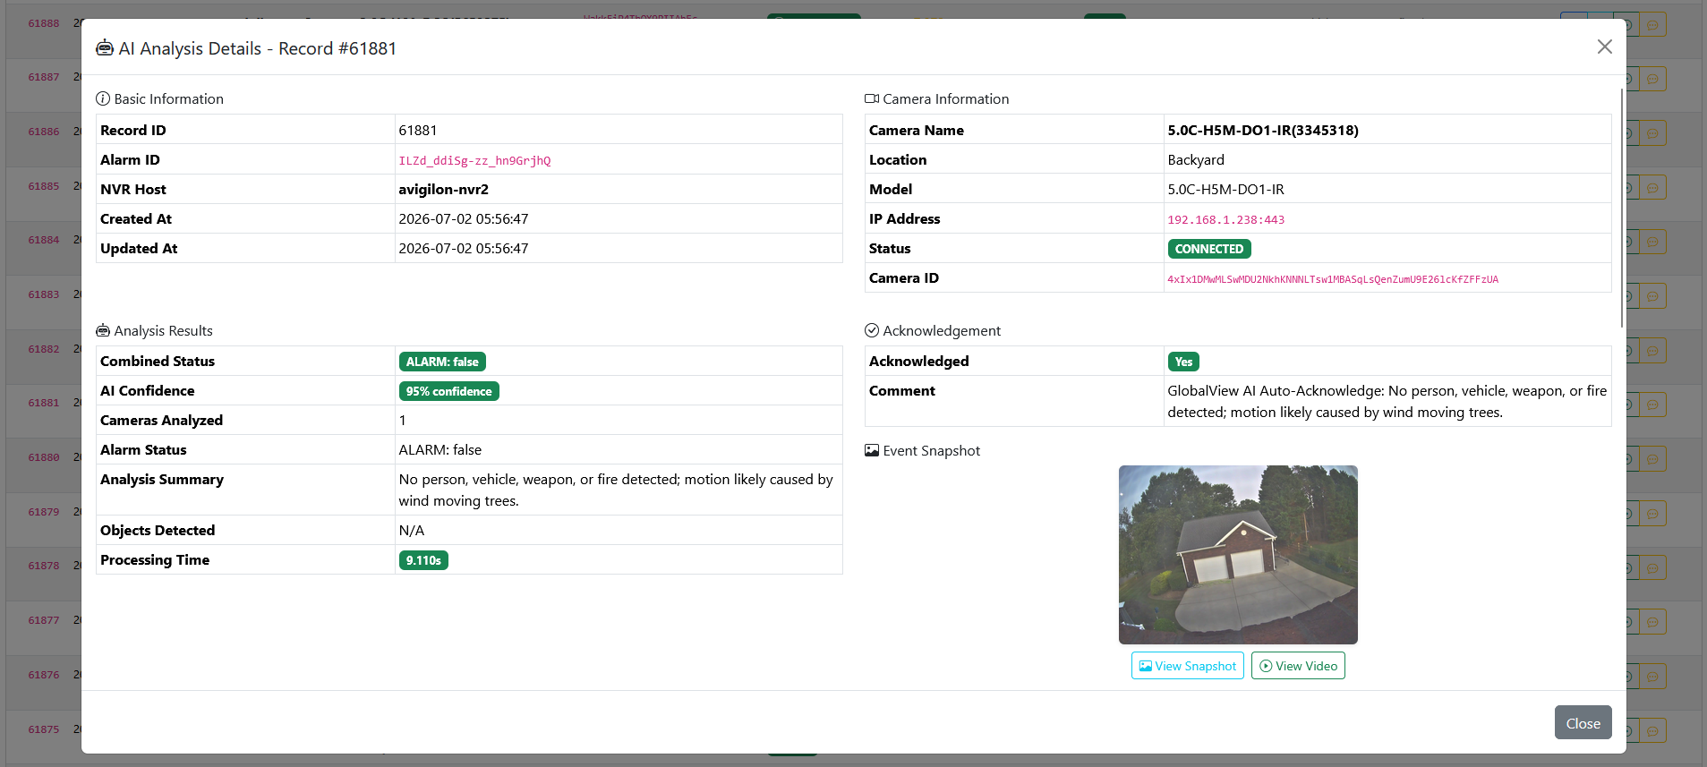Click the Created At timestamp value
Viewport: 1707px width, 767px height.
pyautogui.click(x=464, y=218)
